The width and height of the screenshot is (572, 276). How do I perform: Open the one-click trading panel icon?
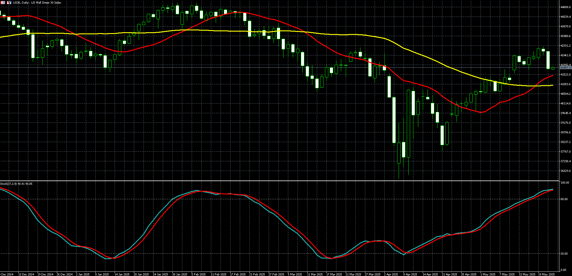3,2
